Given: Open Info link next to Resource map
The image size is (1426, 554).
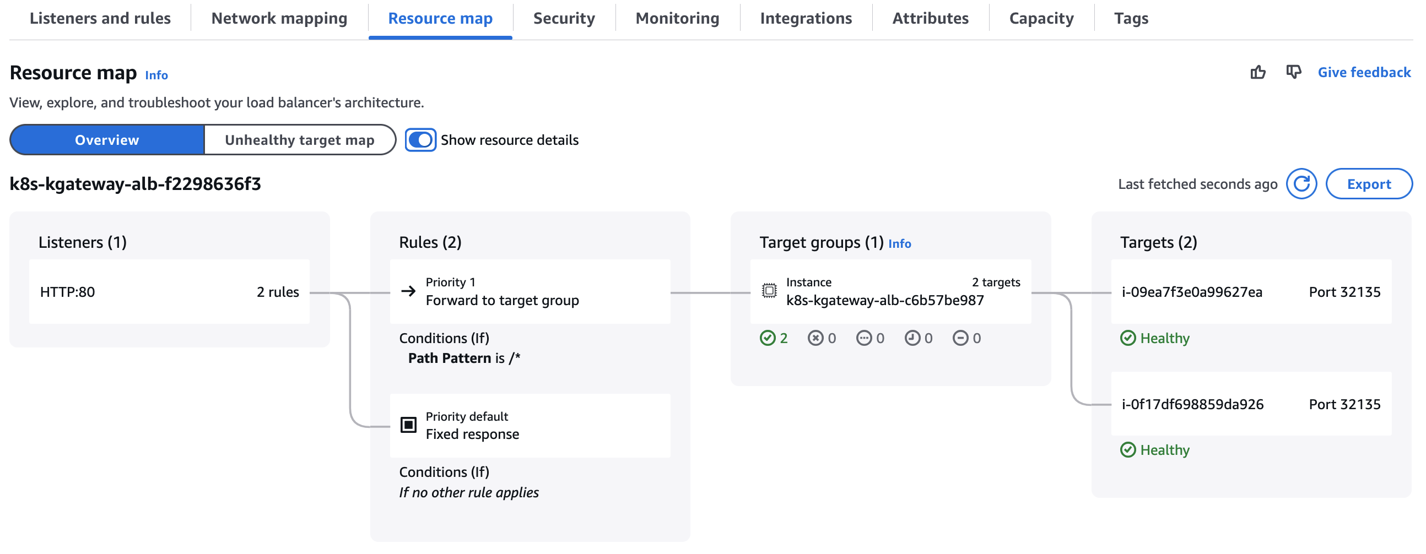Looking at the screenshot, I should tap(156, 75).
